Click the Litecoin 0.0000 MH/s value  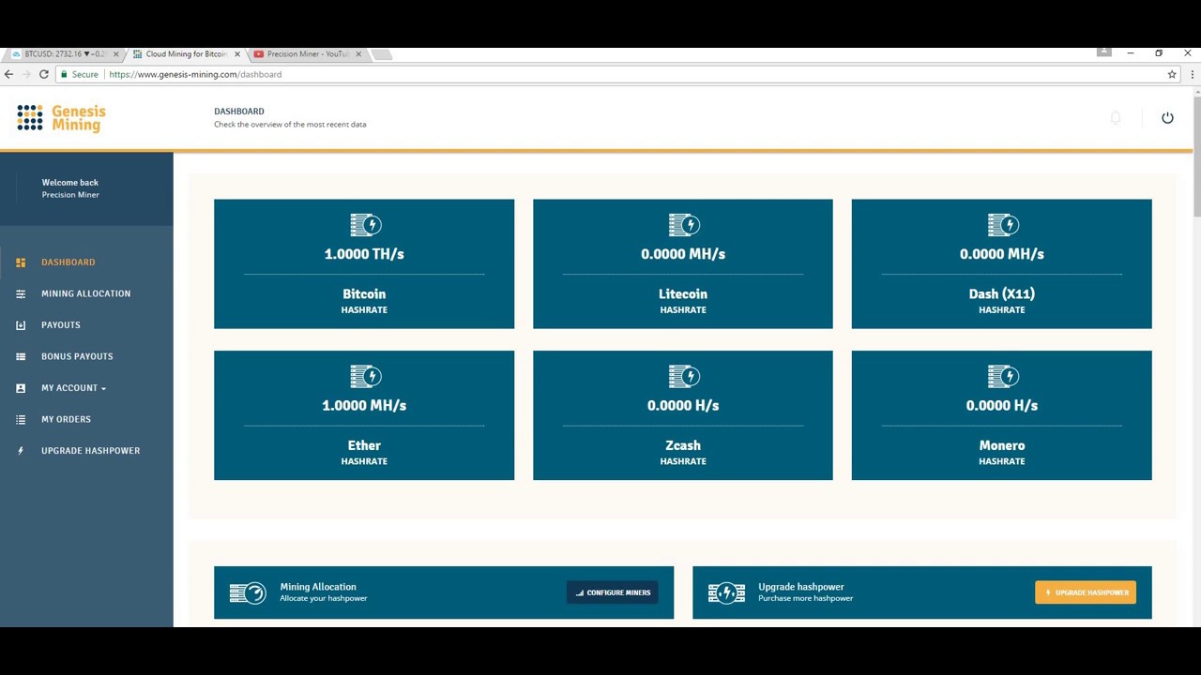(x=683, y=254)
